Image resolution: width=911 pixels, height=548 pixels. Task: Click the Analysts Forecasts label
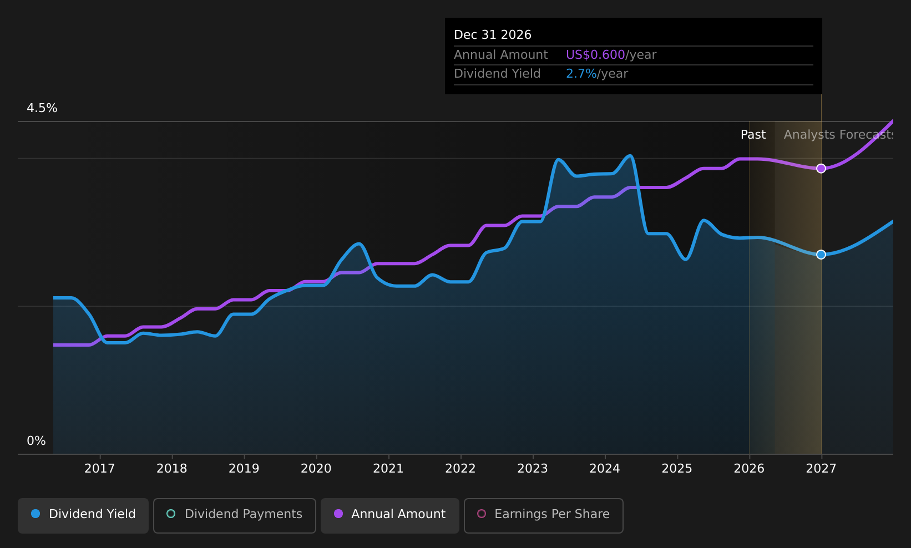pos(838,135)
